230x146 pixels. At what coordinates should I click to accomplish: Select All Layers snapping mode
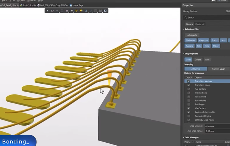[196, 69]
